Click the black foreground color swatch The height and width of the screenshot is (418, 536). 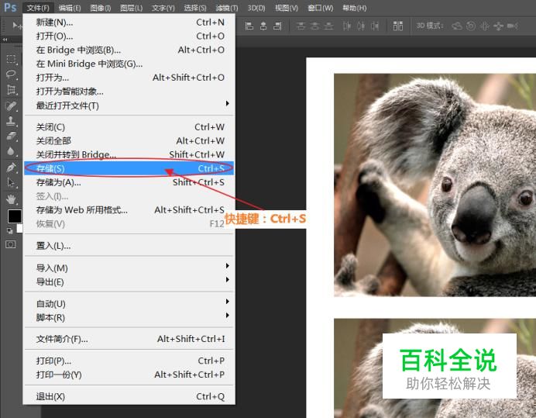pos(15,216)
